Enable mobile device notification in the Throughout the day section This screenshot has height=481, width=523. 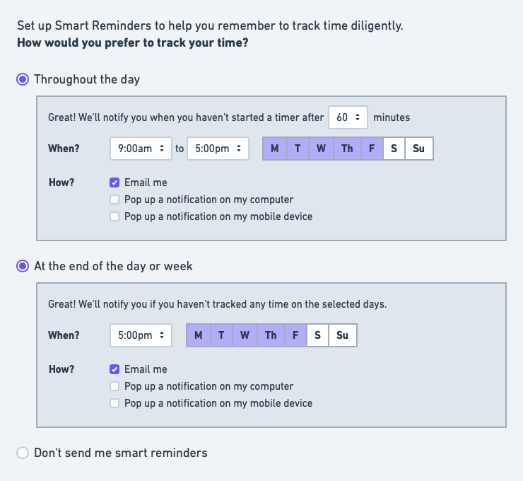coord(114,216)
